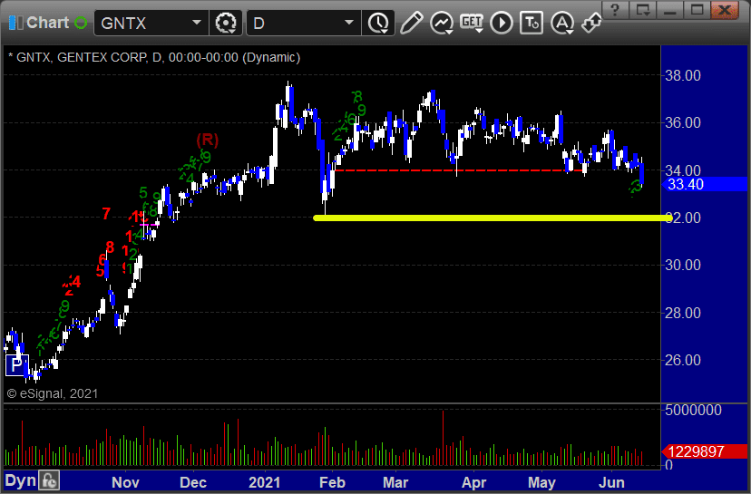Screen dimensions: 751x494
Task: Click the Jun label on time axis
Action: coord(611,482)
